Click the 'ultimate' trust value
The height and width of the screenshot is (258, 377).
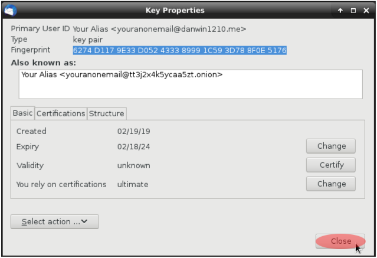[133, 184]
